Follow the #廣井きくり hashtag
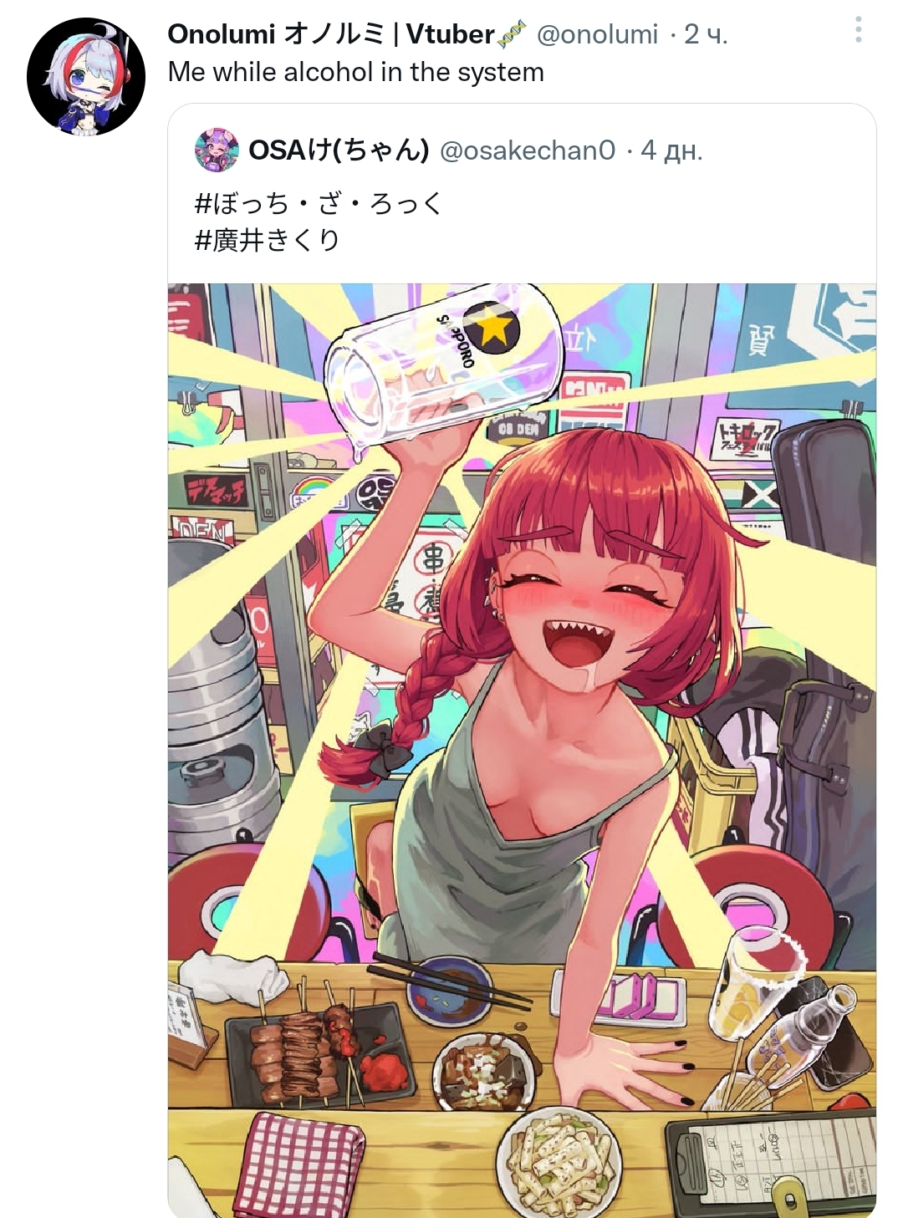903x1218 pixels. [267, 241]
